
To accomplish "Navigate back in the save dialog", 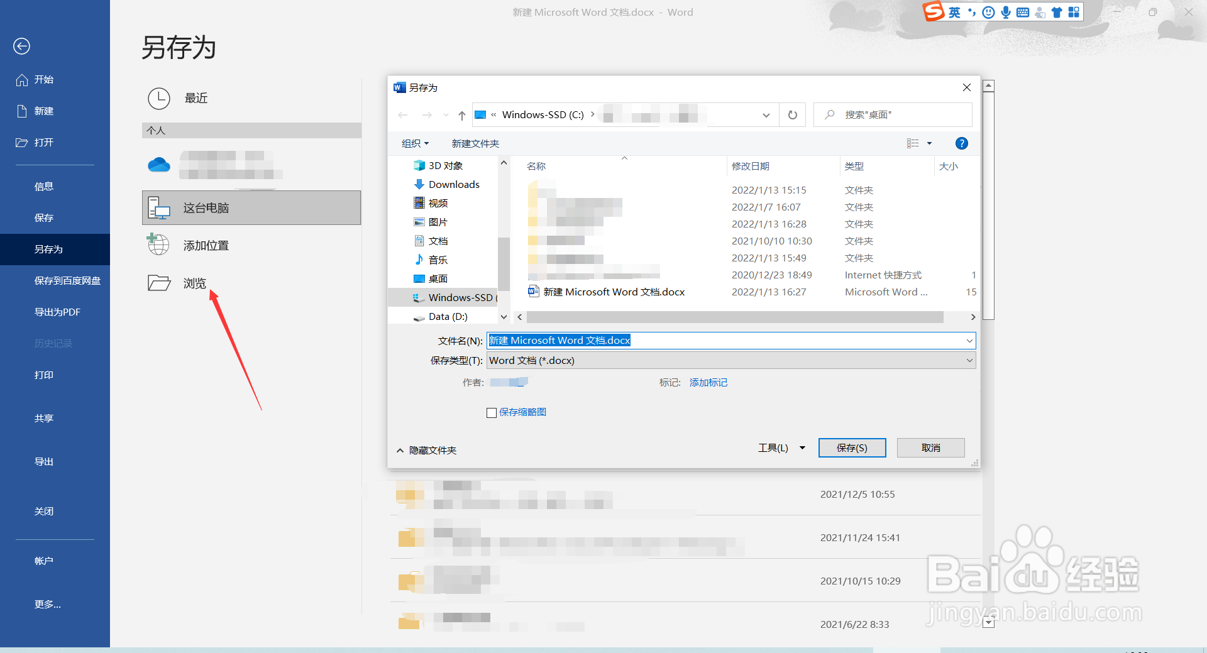I will (403, 115).
